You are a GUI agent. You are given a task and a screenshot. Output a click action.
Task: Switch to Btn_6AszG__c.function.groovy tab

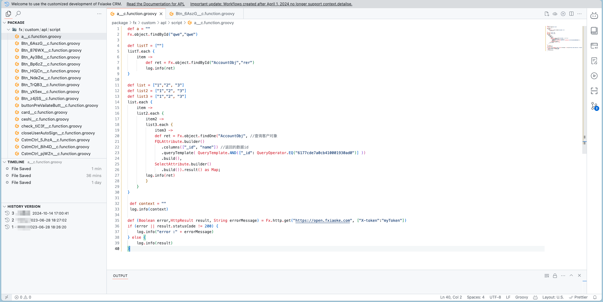205,14
